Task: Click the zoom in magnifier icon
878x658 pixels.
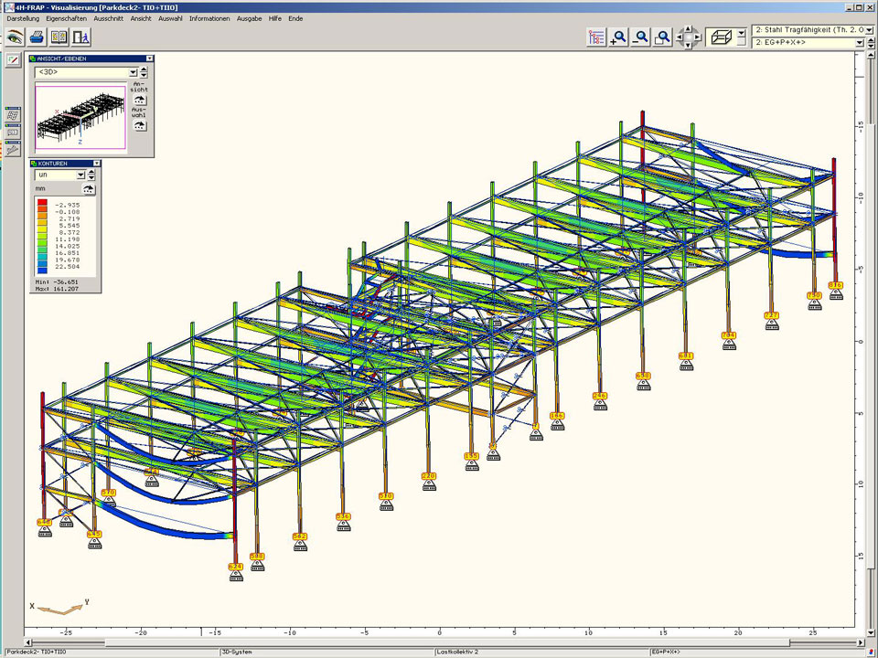Action: click(x=619, y=37)
